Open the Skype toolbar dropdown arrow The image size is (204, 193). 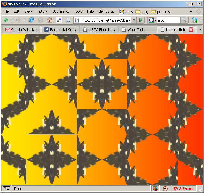201,20
